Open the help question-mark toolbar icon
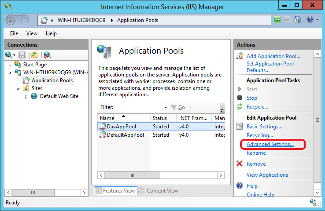Viewport: 325px width, 211px height. click(x=310, y=20)
